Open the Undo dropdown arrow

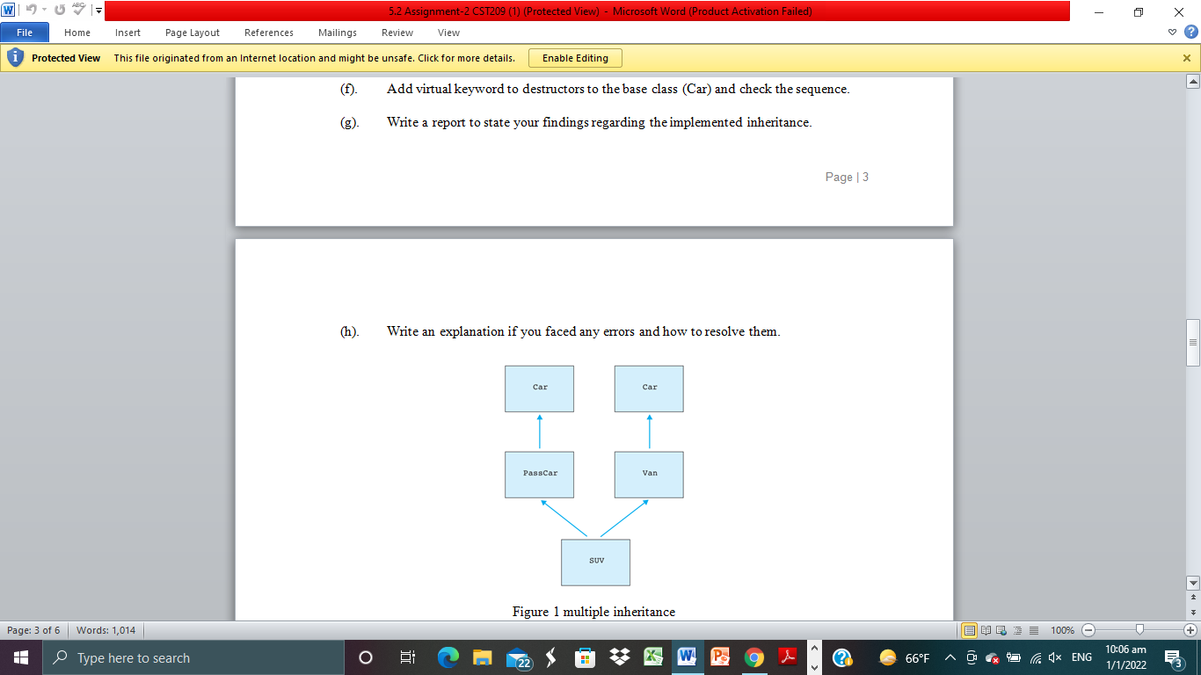44,10
